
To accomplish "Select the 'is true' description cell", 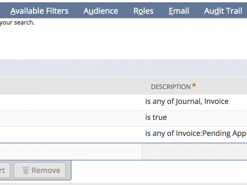I will pos(195,118).
